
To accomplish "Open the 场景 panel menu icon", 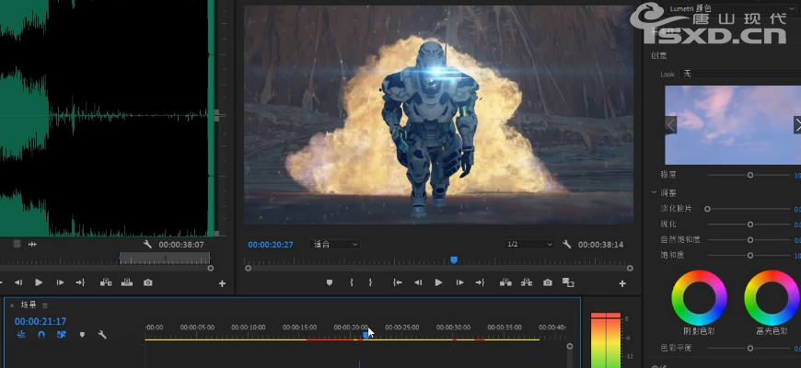I will [45, 305].
